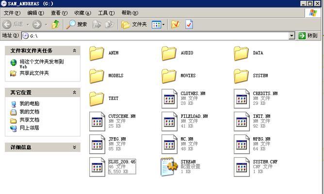324x194 pixels.
Task: Open the Edit (编辑) menu
Action: (36, 13)
